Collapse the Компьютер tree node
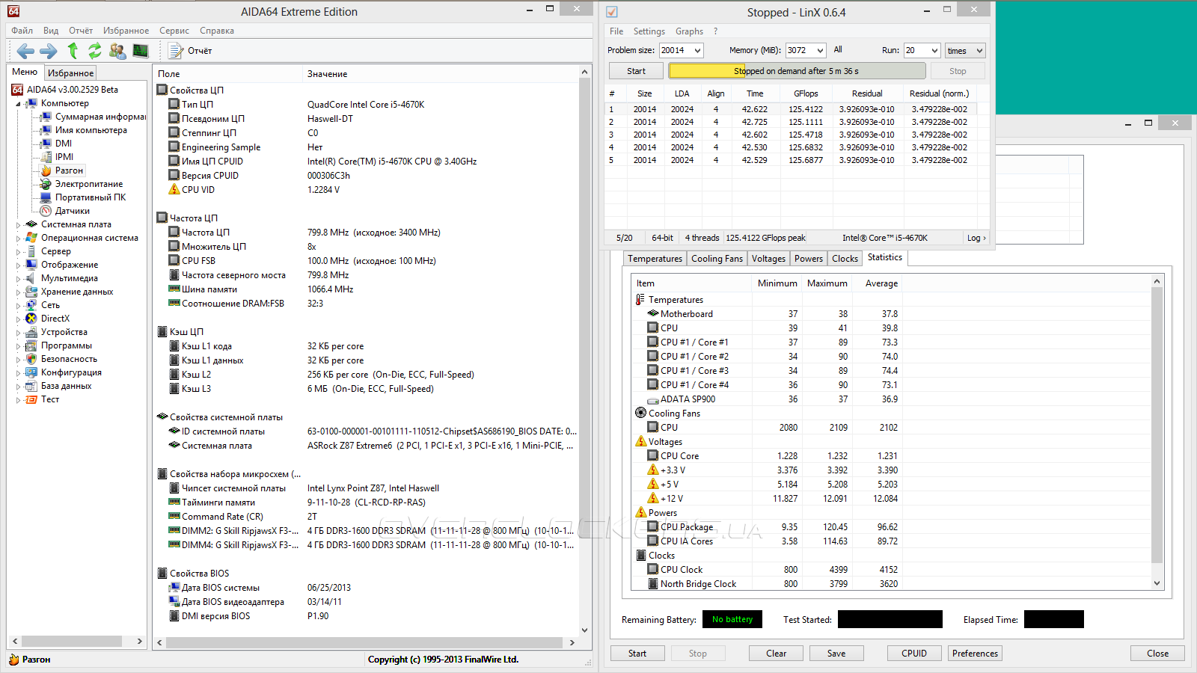The height and width of the screenshot is (673, 1197). [x=18, y=104]
